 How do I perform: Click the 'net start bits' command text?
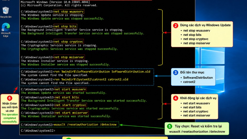pos(67,97)
